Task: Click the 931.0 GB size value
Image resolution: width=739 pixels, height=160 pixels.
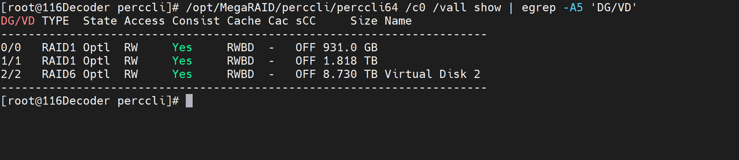Action: pyautogui.click(x=350, y=48)
